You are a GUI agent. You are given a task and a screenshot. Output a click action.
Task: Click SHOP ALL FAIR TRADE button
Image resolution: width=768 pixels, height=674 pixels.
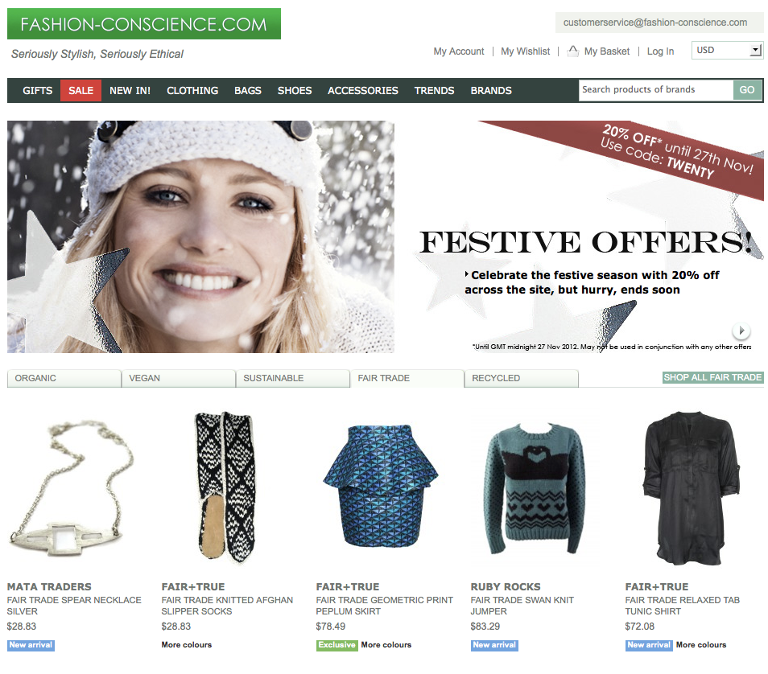coord(712,377)
